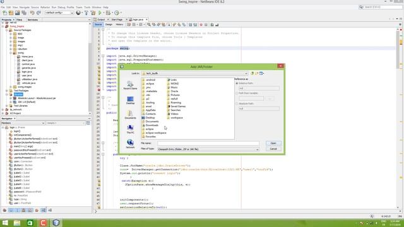Open the view menu icon in dialog

click(261, 73)
